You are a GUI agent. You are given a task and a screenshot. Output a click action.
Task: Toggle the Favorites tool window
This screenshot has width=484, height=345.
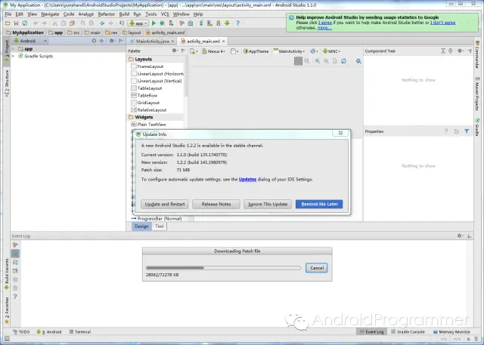(x=7, y=310)
